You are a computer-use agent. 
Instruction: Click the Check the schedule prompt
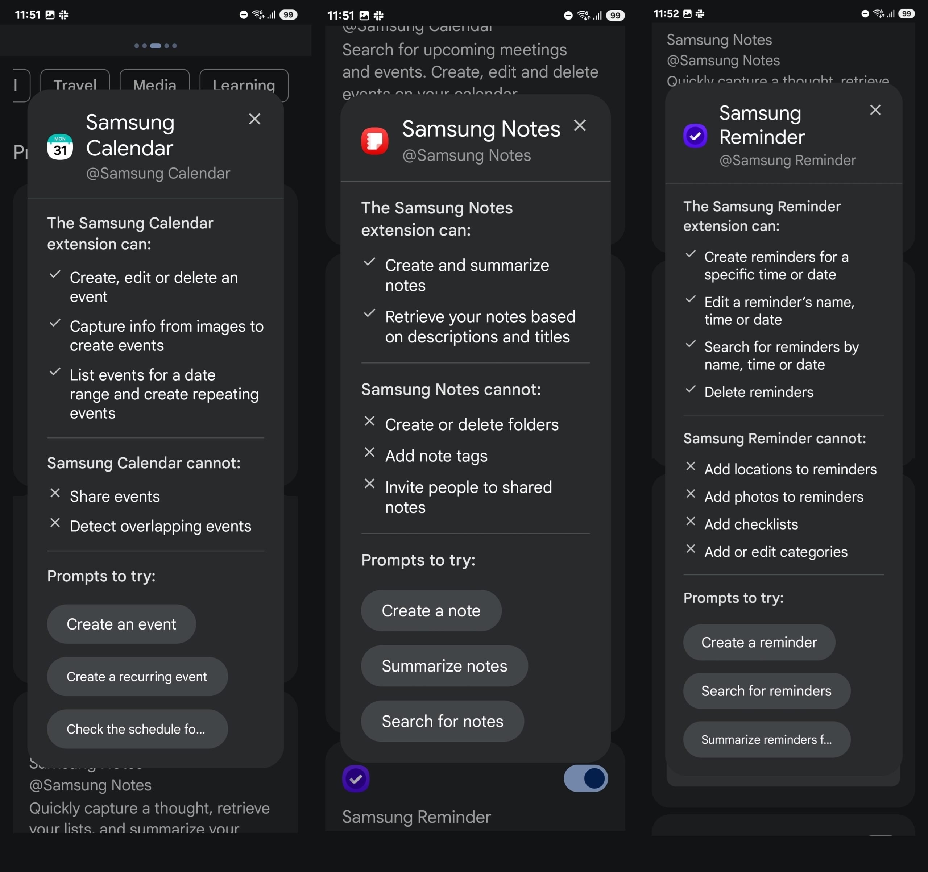click(136, 728)
